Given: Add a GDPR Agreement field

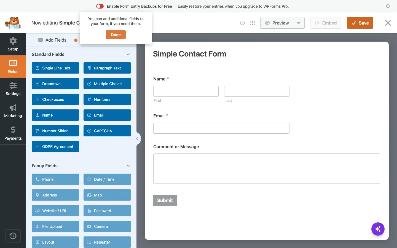Looking at the screenshot, I should click(55, 147).
